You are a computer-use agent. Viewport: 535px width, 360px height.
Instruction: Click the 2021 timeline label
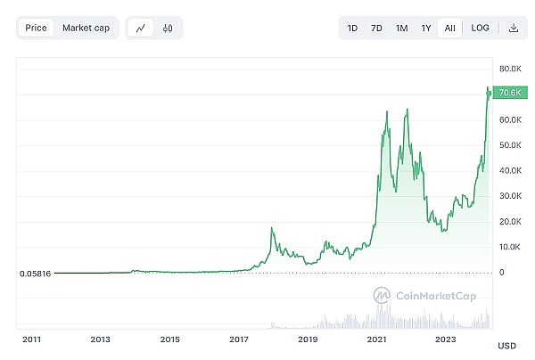(x=377, y=340)
